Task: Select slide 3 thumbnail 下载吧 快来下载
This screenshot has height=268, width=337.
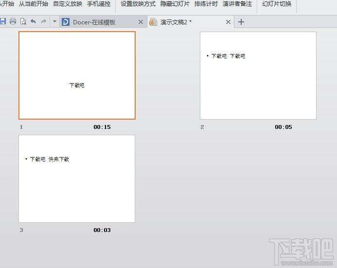Action: [x=77, y=179]
